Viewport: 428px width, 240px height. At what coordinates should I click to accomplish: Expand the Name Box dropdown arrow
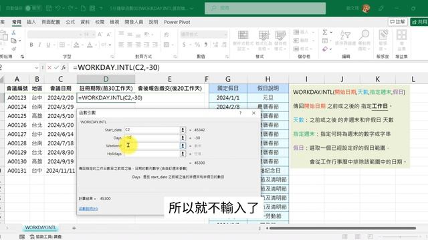[36, 68]
